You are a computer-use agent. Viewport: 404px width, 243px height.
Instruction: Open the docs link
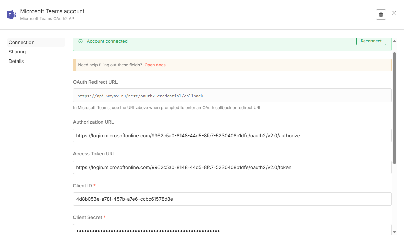155,65
